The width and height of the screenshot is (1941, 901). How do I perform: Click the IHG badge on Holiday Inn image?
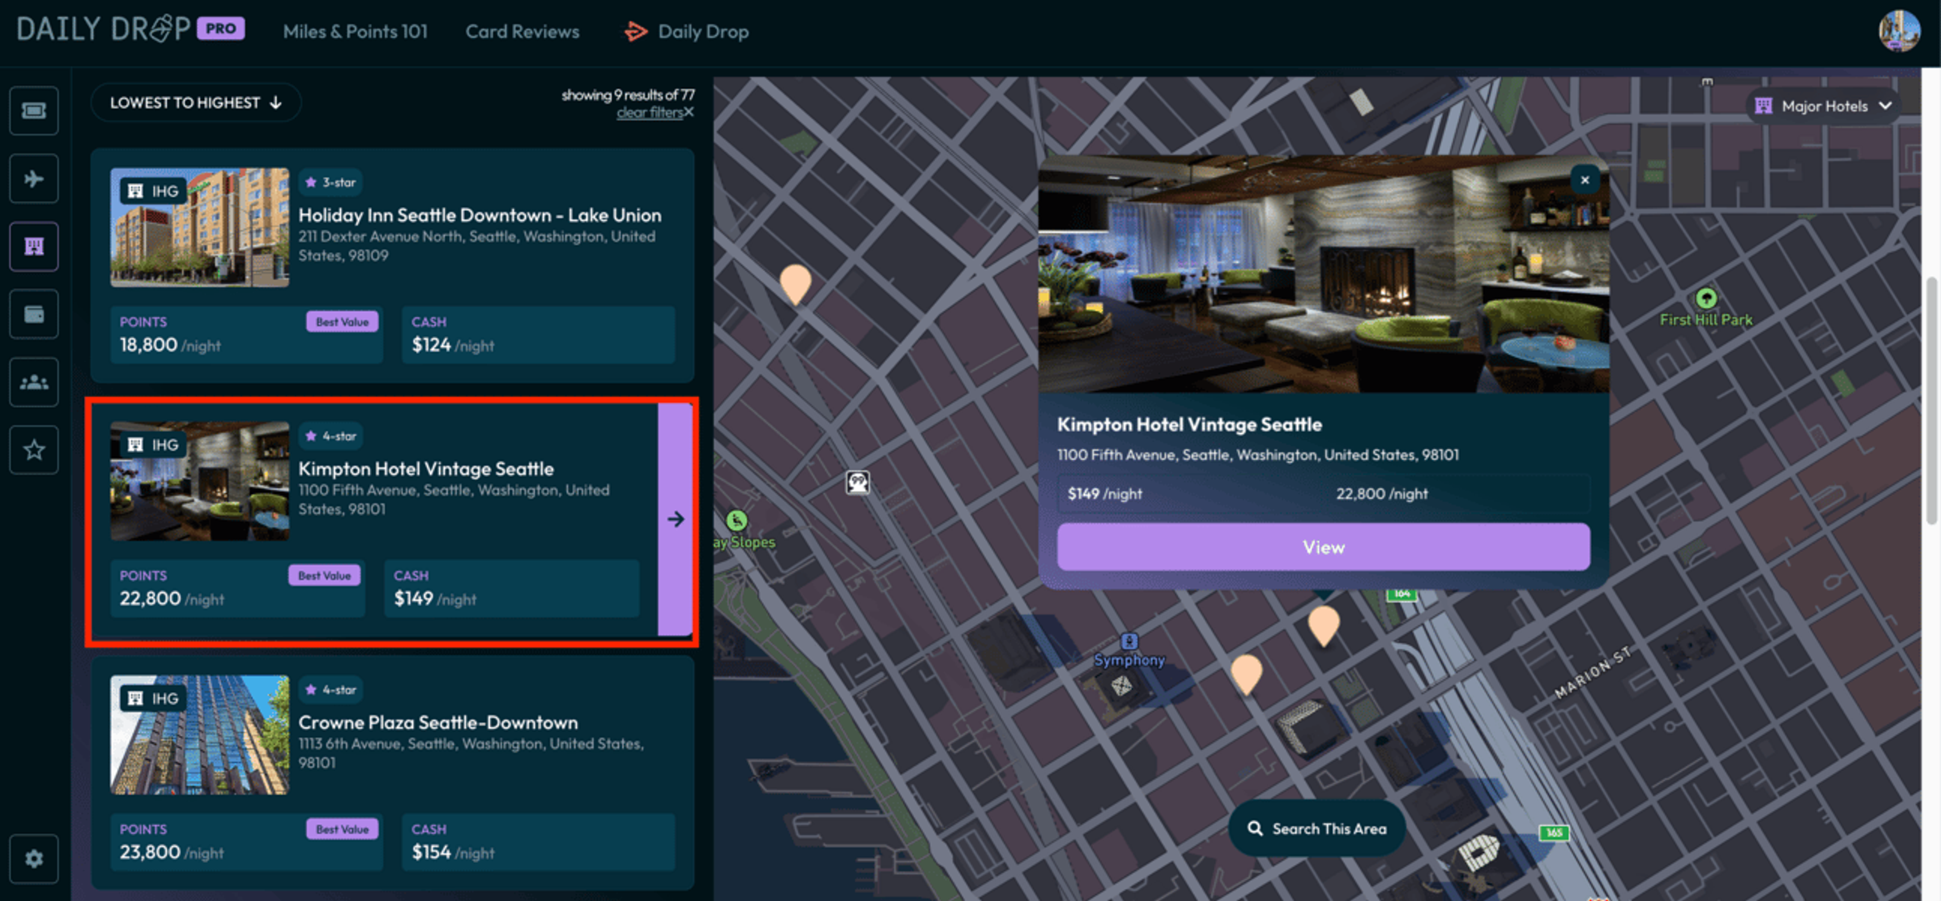[x=153, y=191]
